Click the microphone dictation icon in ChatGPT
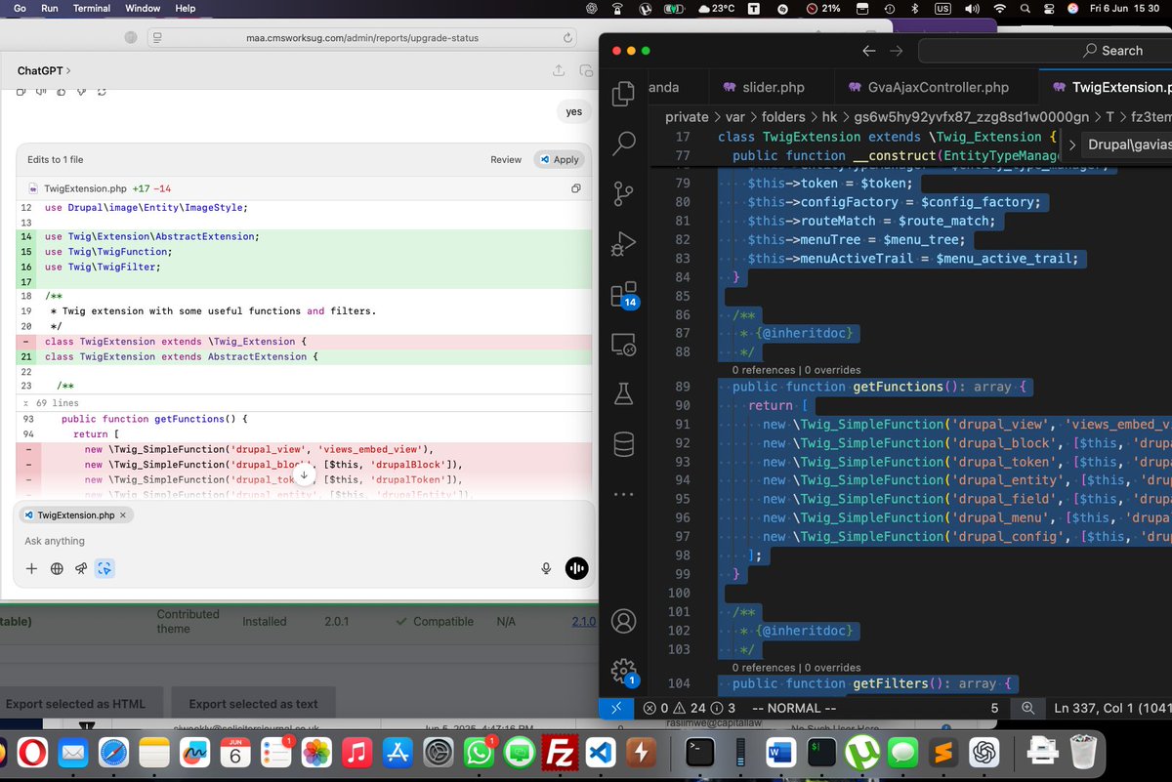 pyautogui.click(x=547, y=568)
